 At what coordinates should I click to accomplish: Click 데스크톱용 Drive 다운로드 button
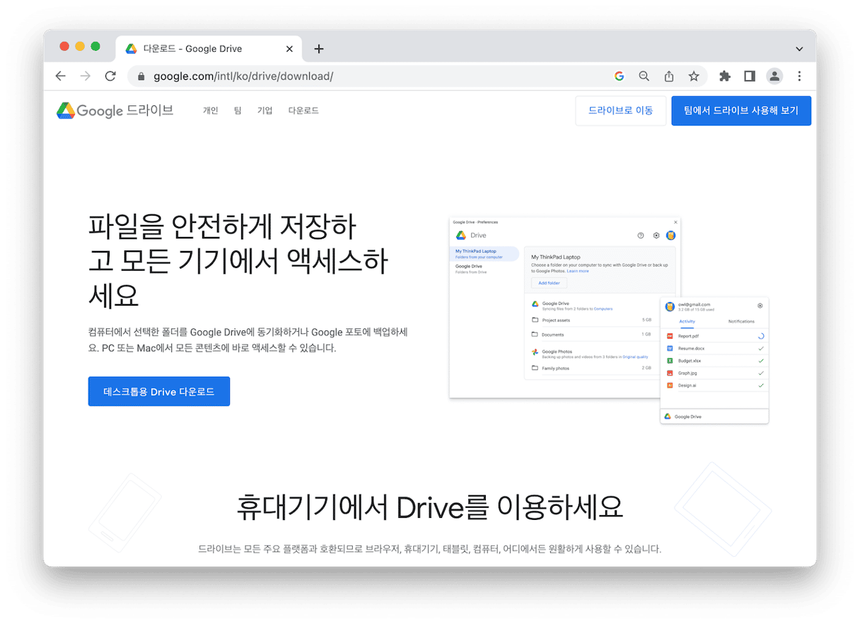pyautogui.click(x=159, y=391)
